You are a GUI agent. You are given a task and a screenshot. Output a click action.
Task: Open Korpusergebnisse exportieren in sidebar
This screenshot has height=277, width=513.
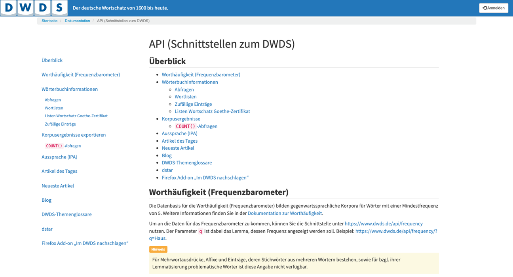click(74, 135)
